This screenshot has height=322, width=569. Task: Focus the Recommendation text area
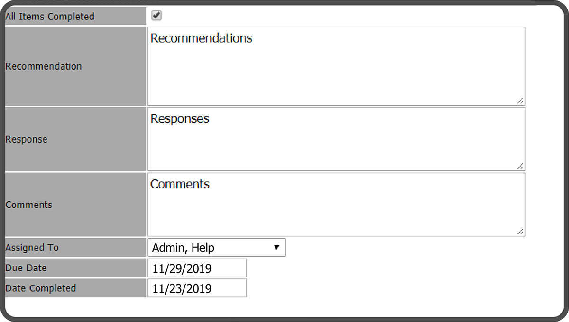pyautogui.click(x=336, y=71)
